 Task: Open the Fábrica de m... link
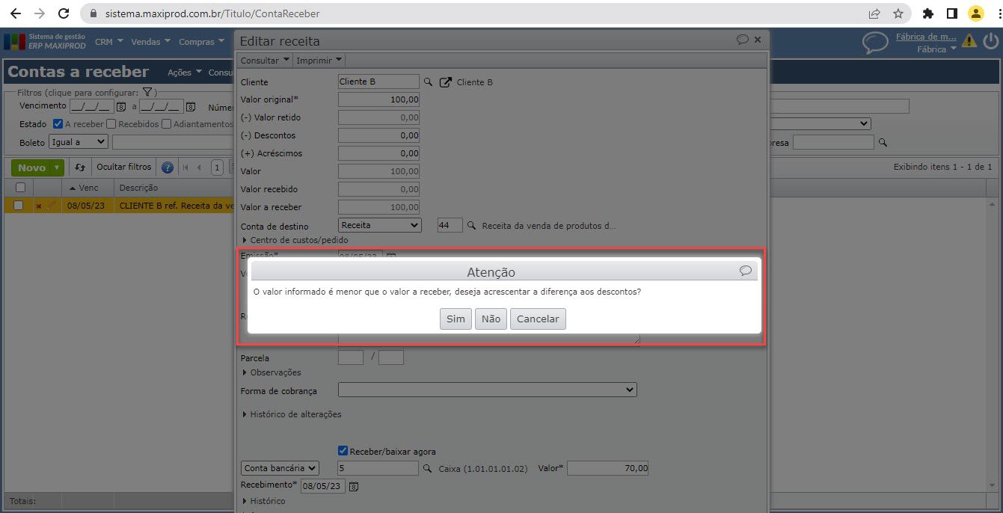click(x=926, y=37)
